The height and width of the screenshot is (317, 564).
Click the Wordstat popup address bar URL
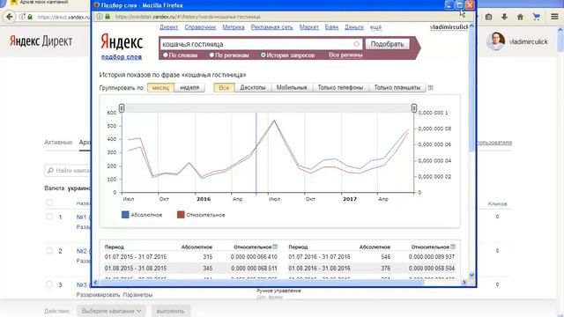188,17
